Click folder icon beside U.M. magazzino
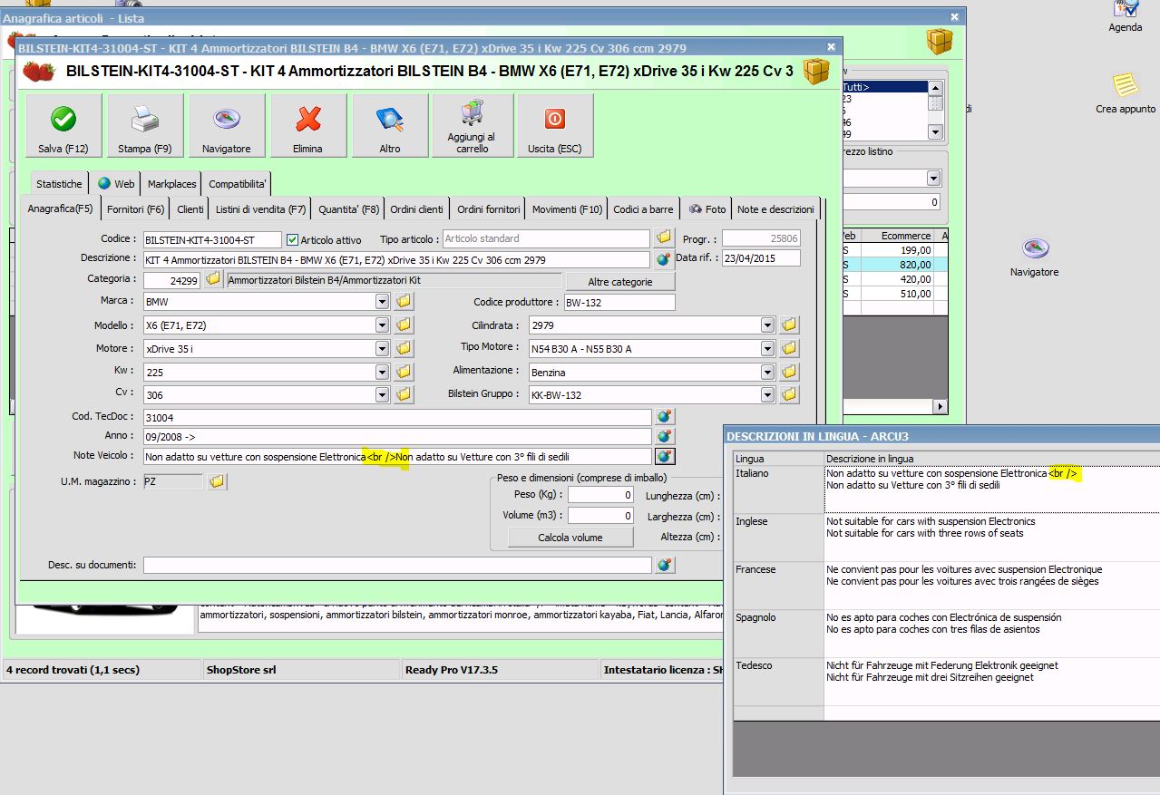The width and height of the screenshot is (1160, 795). pos(217,482)
